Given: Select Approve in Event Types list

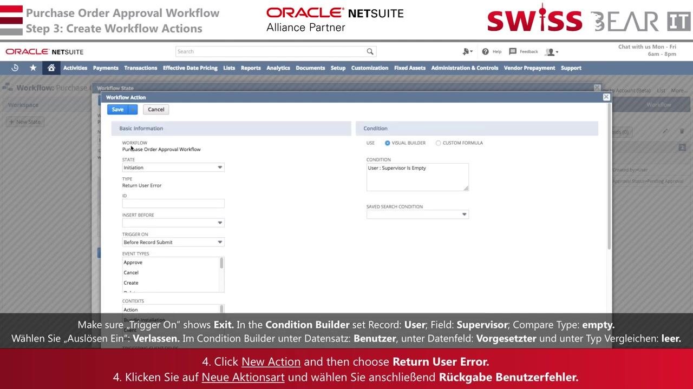Looking at the screenshot, I should (133, 263).
